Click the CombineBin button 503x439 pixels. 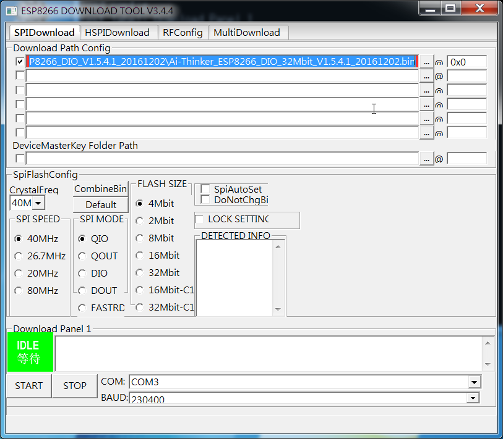101,189
